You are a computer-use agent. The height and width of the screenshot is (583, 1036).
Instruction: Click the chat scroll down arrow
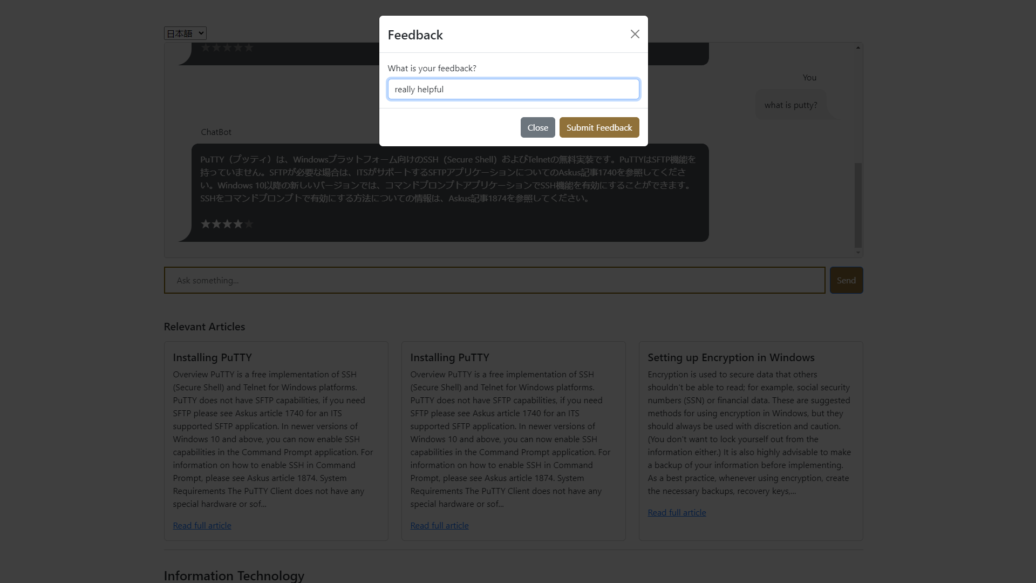(858, 253)
